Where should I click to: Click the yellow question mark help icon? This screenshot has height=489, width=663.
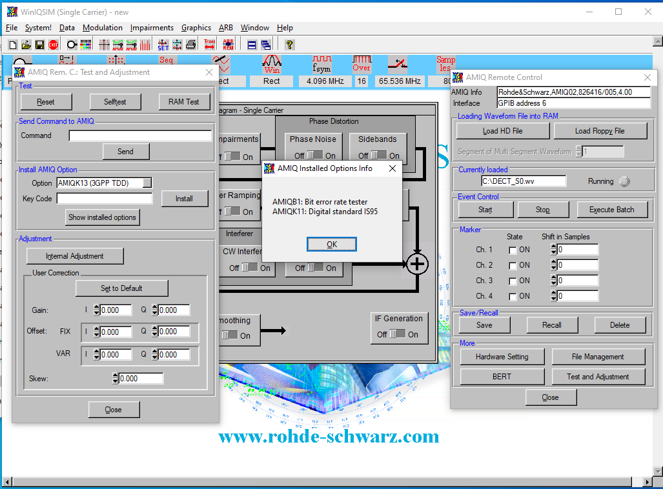pos(290,45)
